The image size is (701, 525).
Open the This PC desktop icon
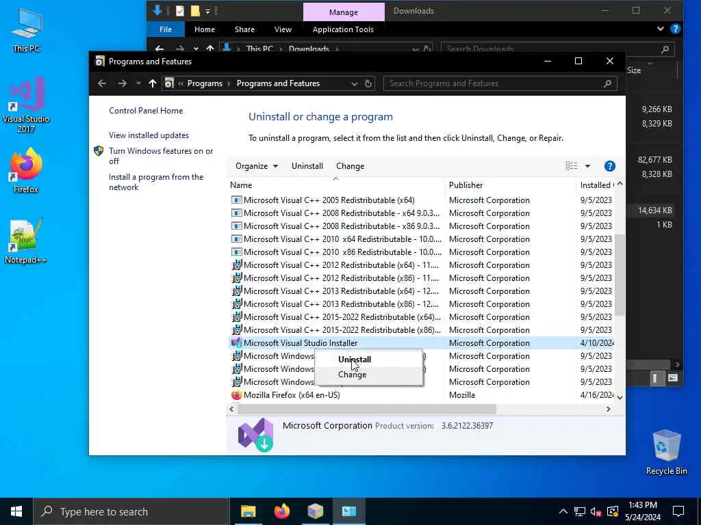27,30
